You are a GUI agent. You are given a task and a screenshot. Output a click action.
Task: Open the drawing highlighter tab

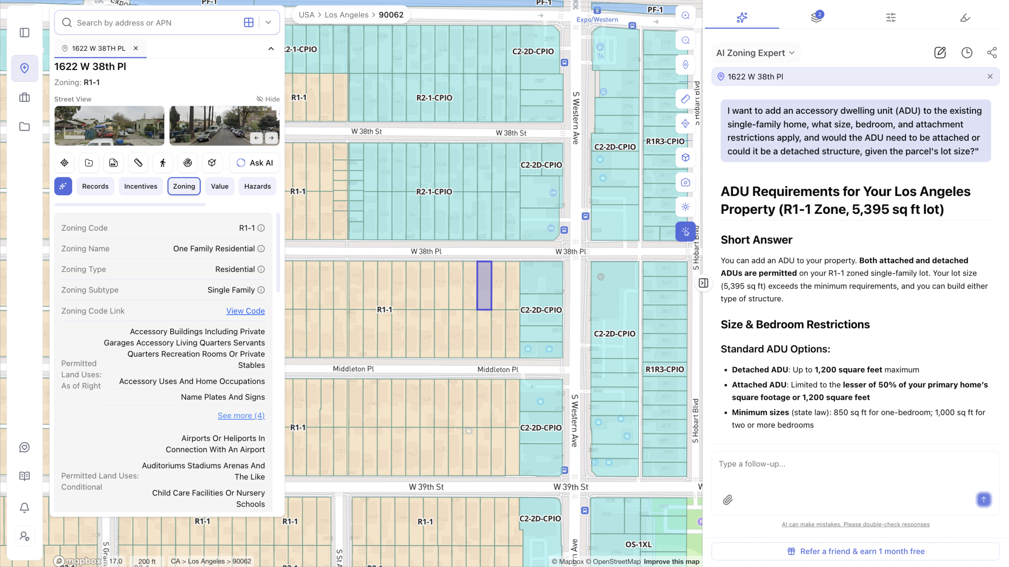965,17
